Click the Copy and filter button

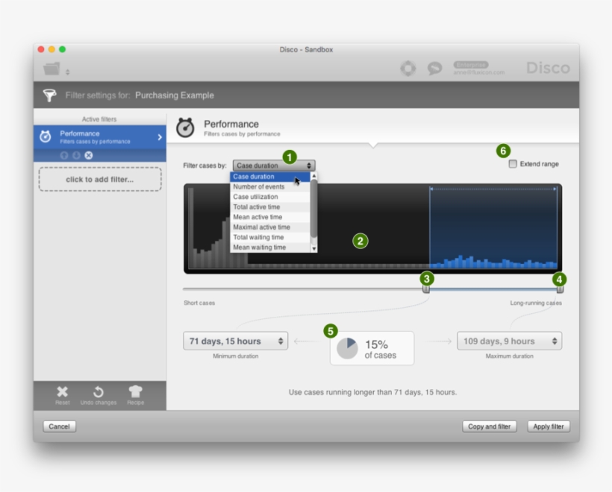(490, 426)
